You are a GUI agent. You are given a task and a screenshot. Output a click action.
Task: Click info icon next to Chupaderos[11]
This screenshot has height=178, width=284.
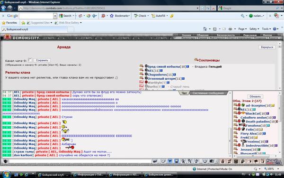pyautogui.click(x=175, y=75)
